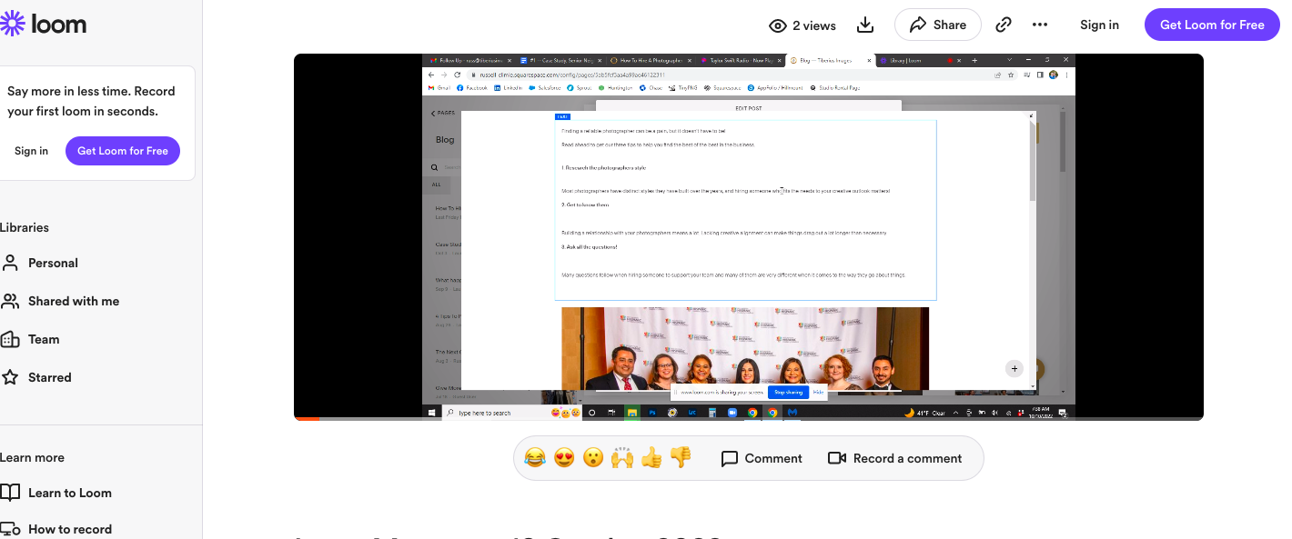Open the Share button
The image size is (1292, 539).
click(938, 25)
